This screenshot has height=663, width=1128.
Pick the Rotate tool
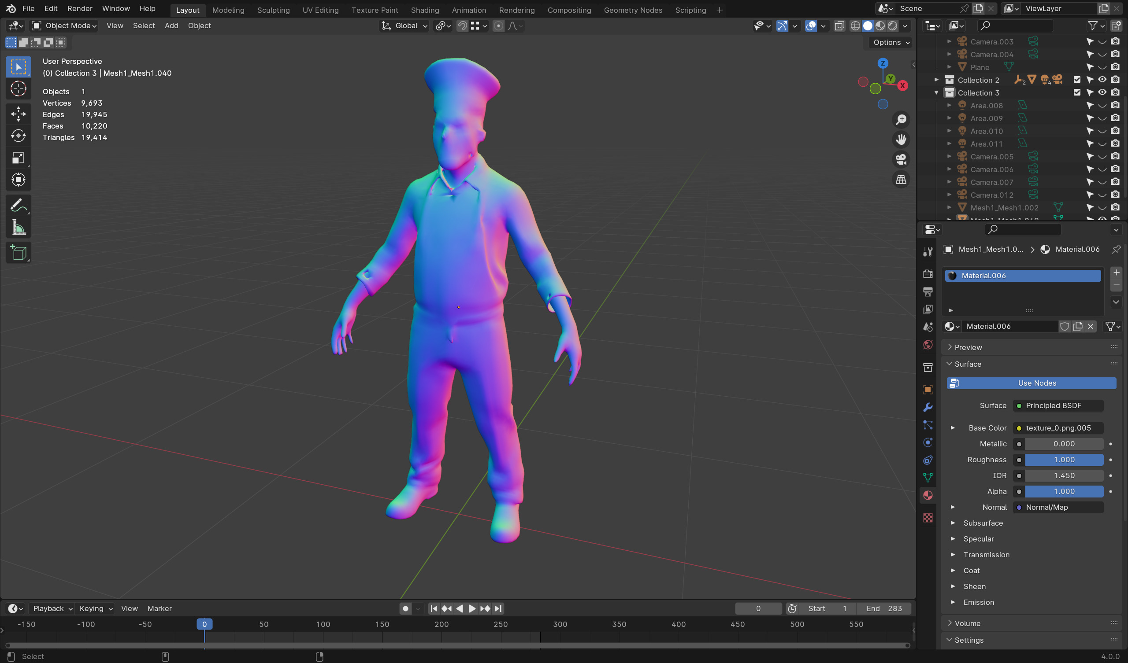(x=19, y=136)
